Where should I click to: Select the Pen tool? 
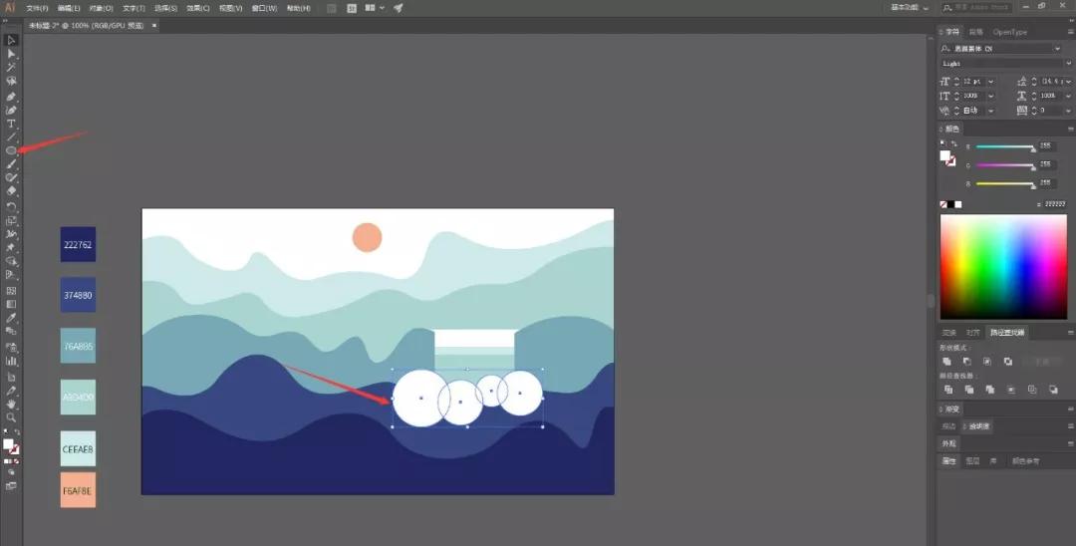[x=11, y=95]
